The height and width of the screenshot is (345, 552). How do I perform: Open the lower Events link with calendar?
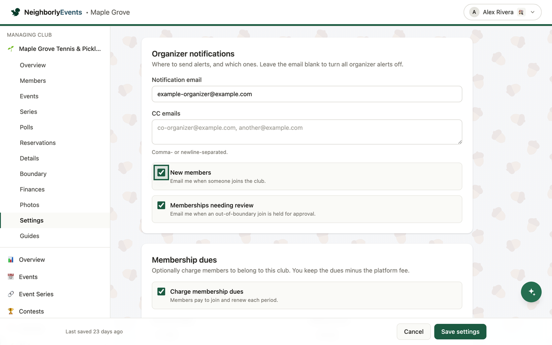click(x=28, y=277)
